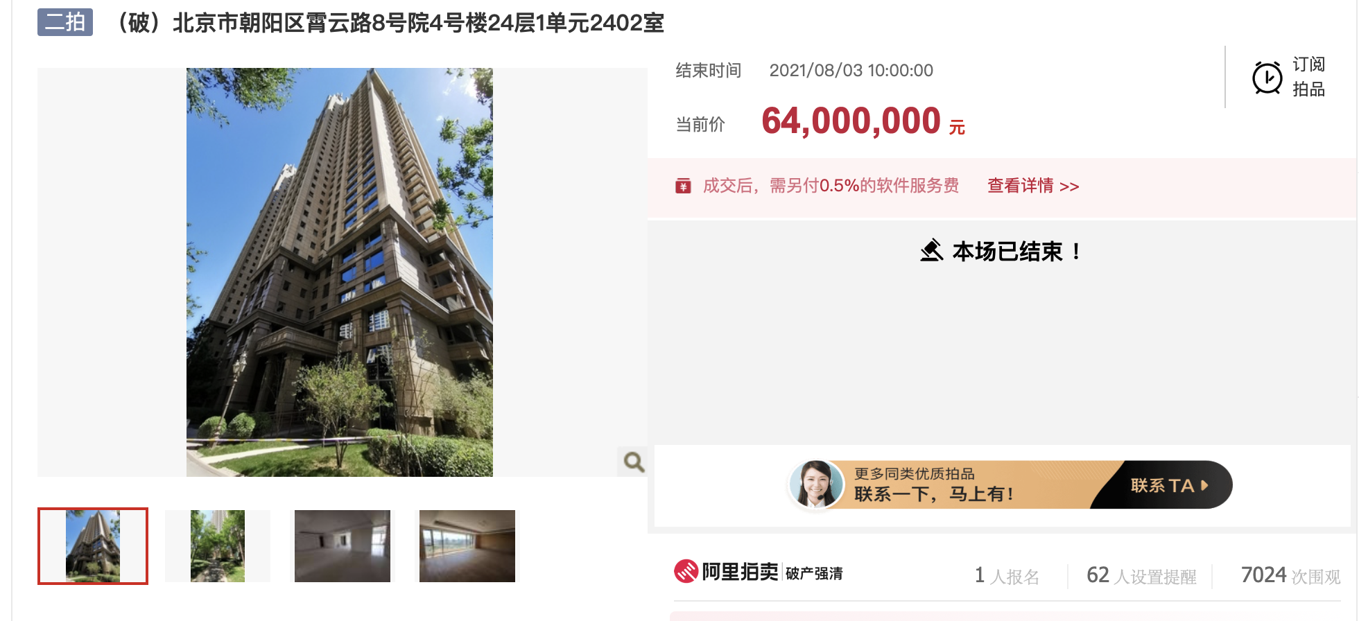The width and height of the screenshot is (1359, 621).
Task: Click the arrow on 联系TA button
Action: (x=1204, y=485)
